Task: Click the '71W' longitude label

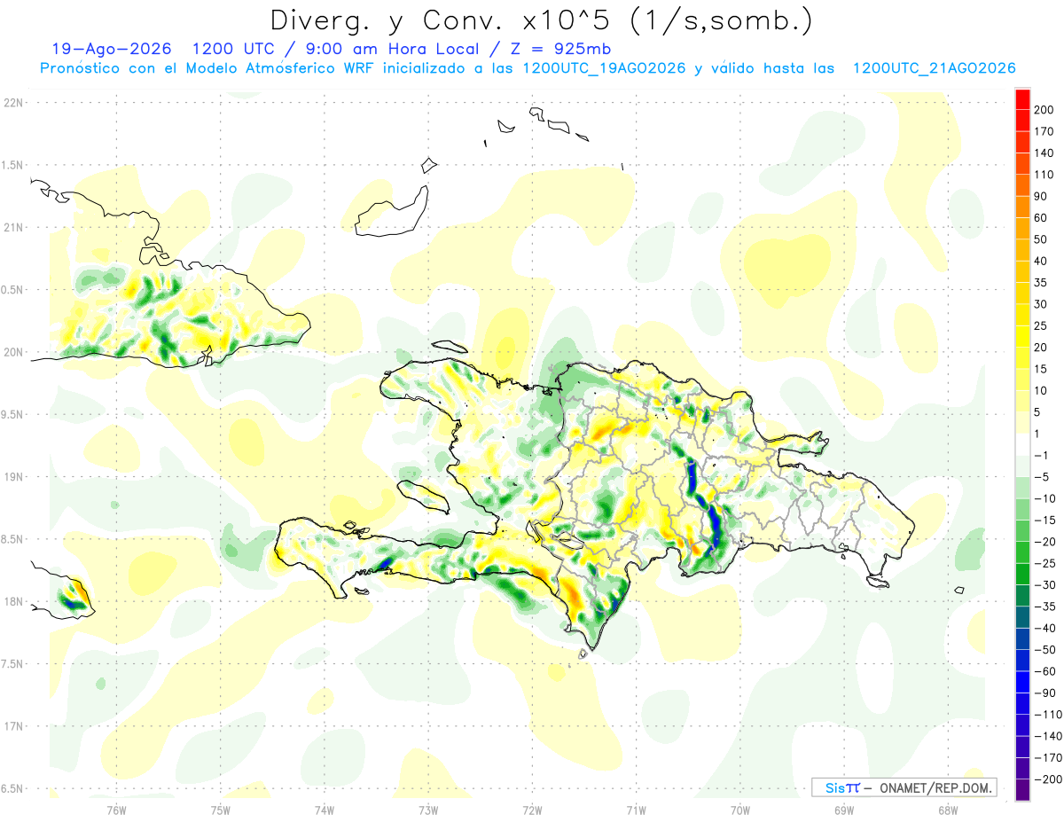Action: 636,809
